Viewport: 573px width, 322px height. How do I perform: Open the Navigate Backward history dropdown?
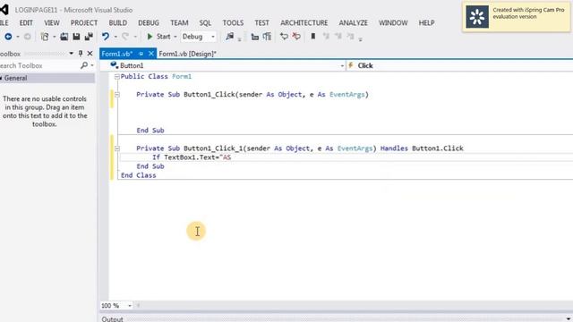(18, 37)
